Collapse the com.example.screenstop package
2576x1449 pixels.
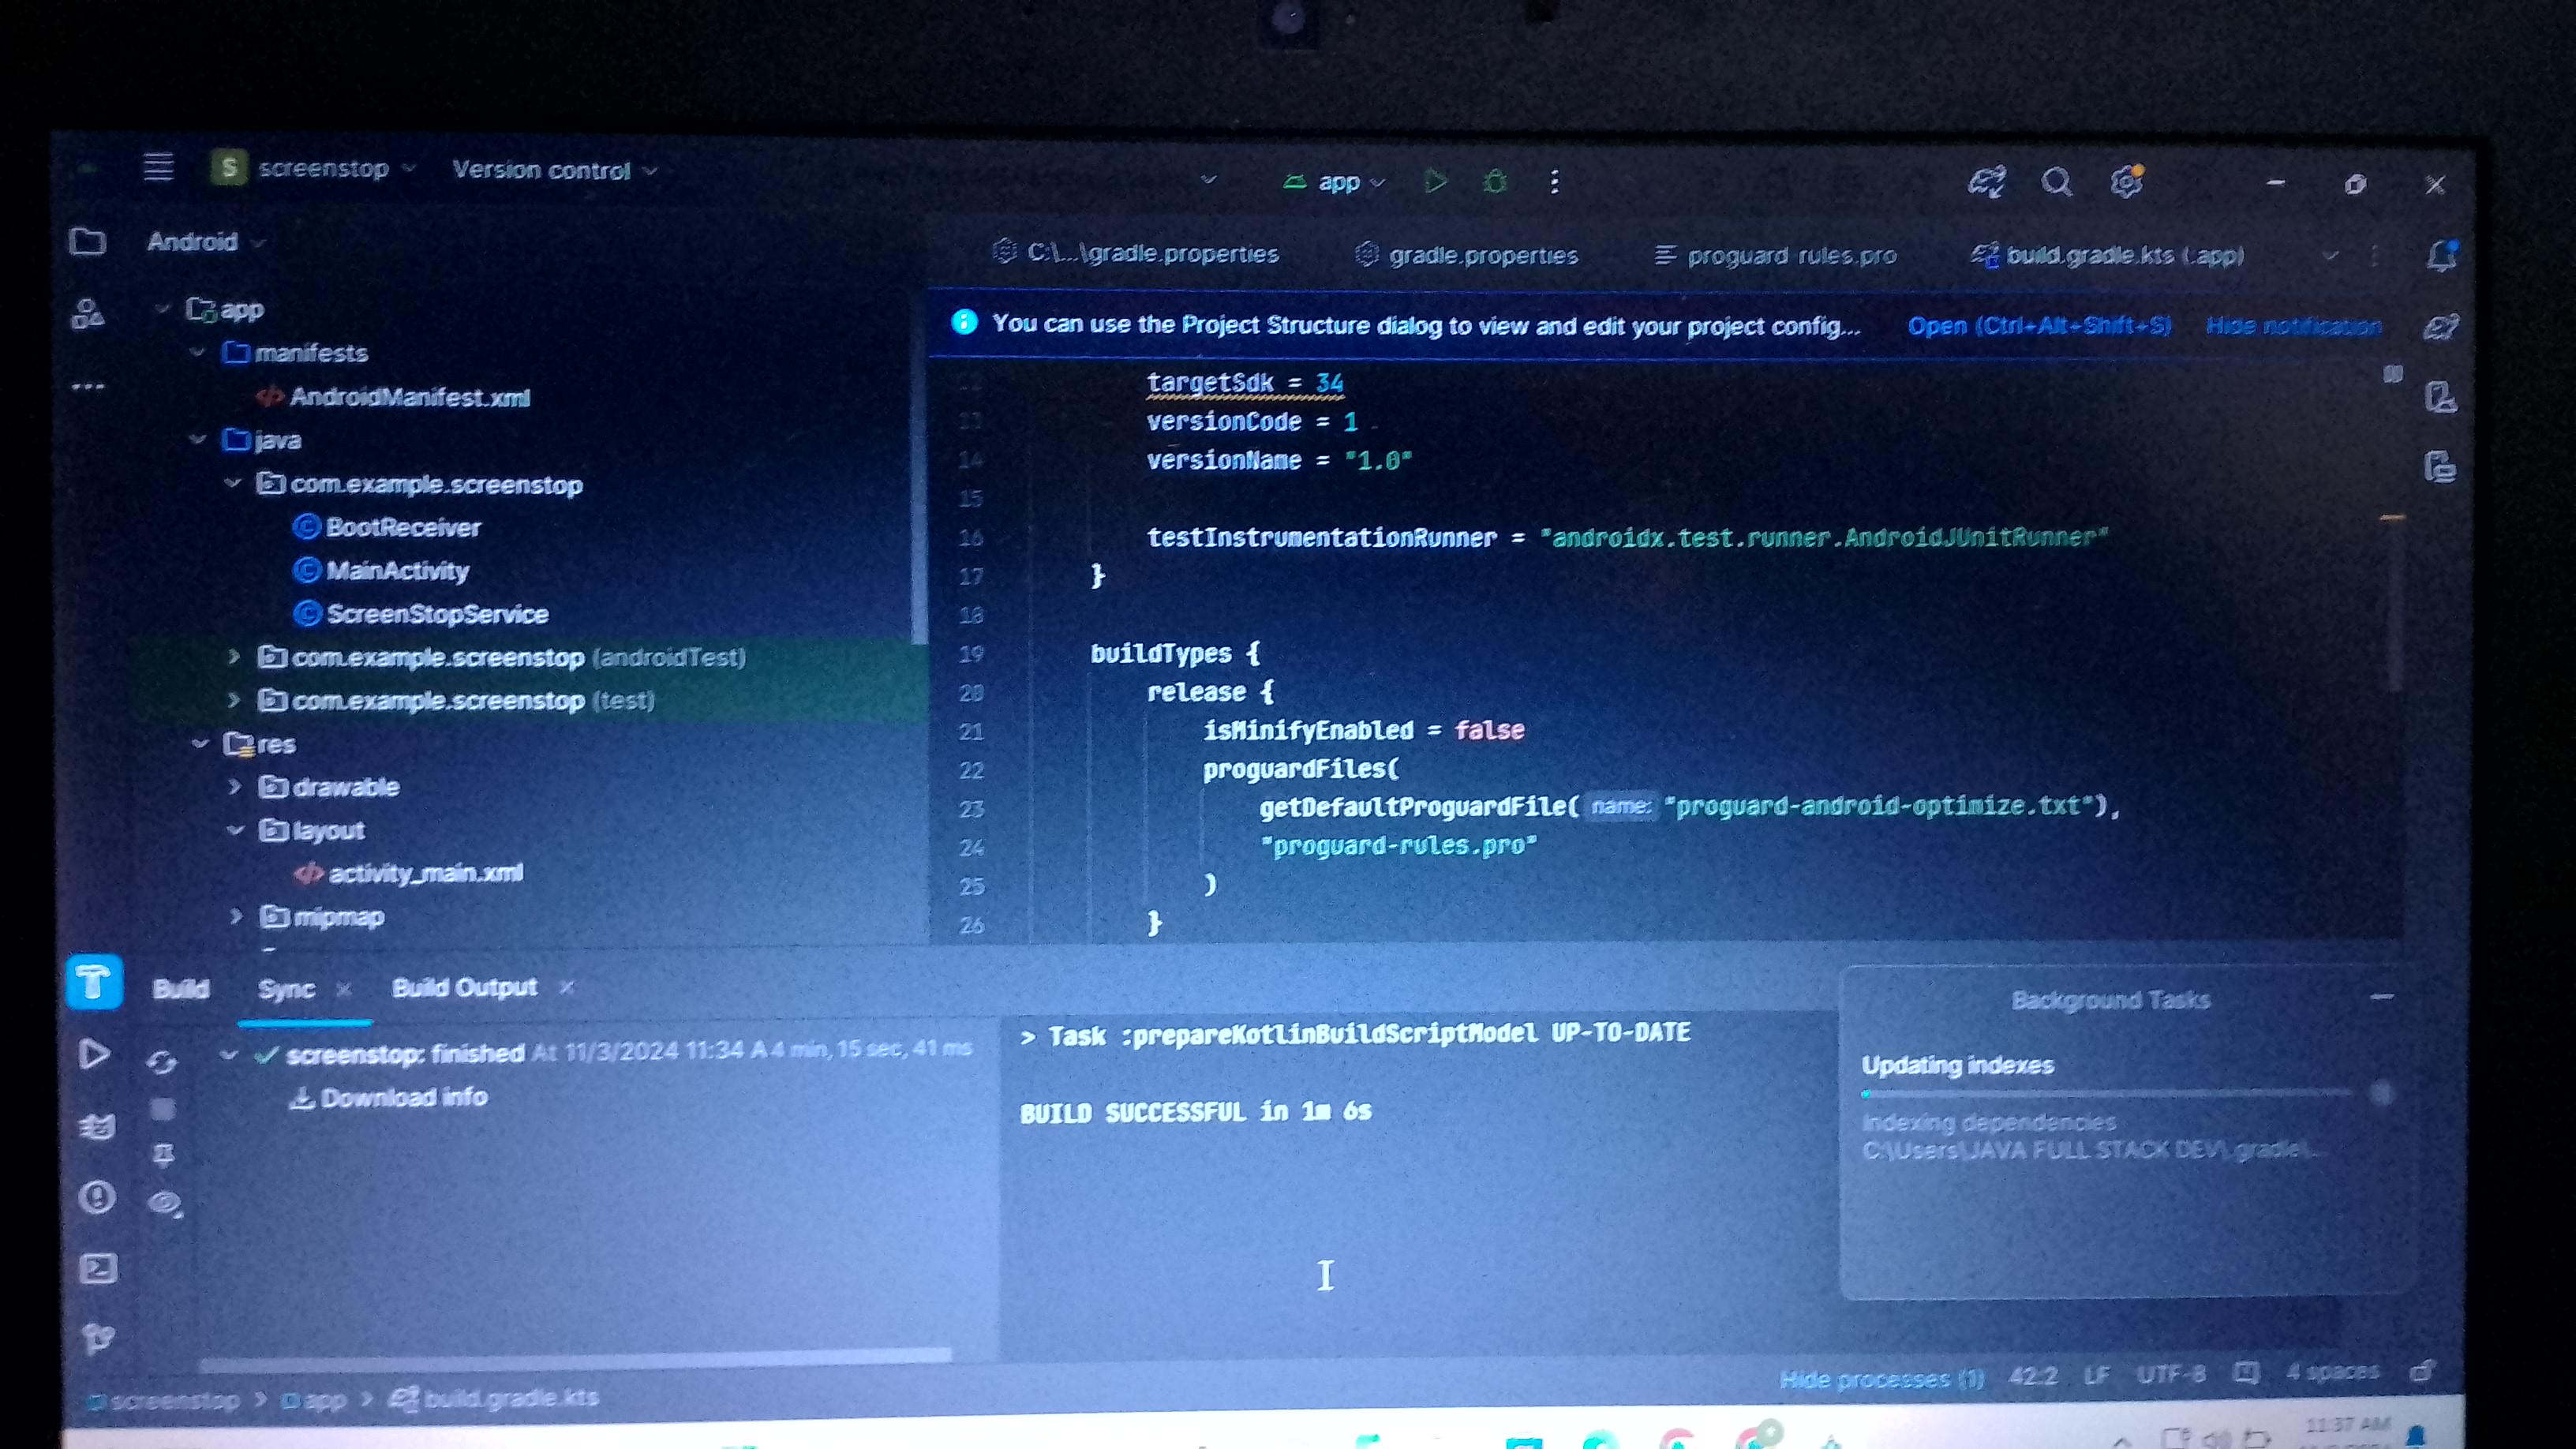234,484
